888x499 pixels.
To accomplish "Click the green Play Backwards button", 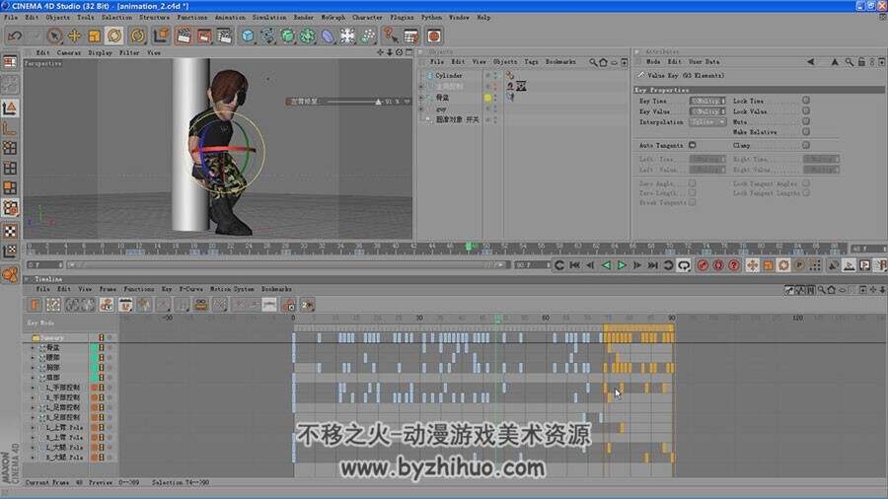I will point(607,264).
